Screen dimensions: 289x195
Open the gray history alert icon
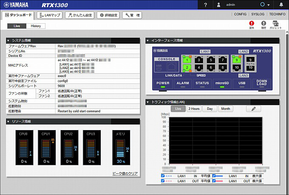coord(263,23)
